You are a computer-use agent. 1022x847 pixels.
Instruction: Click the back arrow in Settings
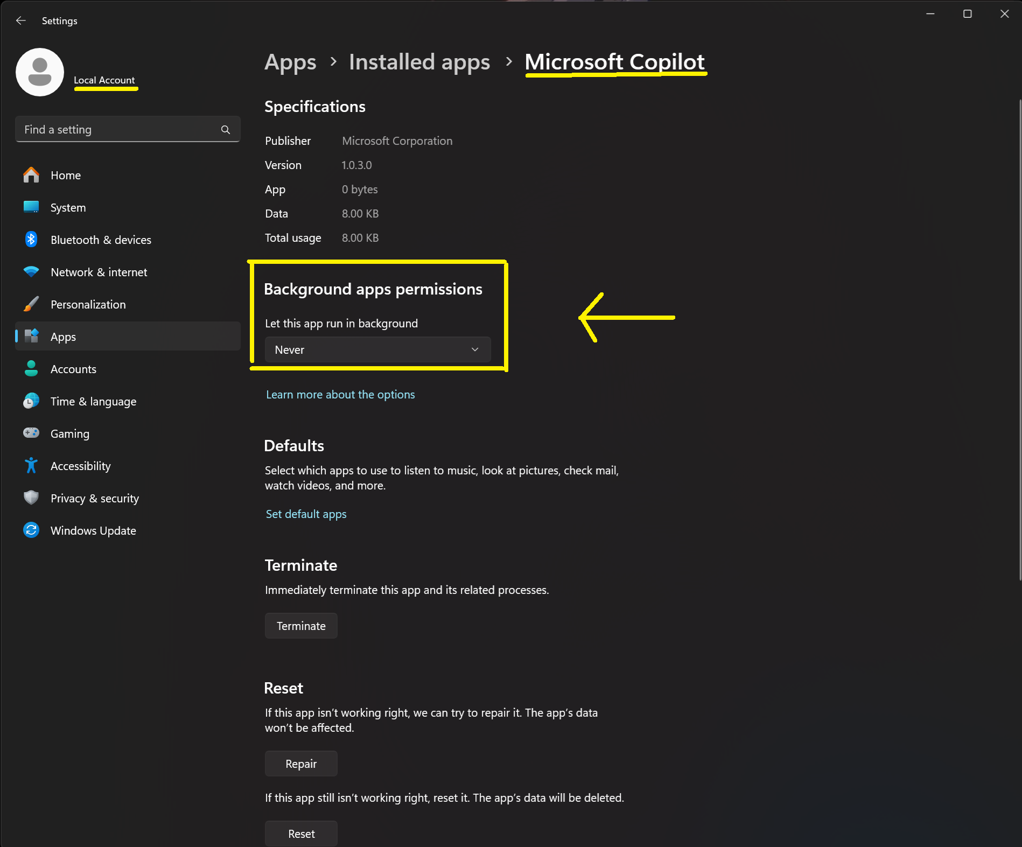(x=21, y=20)
